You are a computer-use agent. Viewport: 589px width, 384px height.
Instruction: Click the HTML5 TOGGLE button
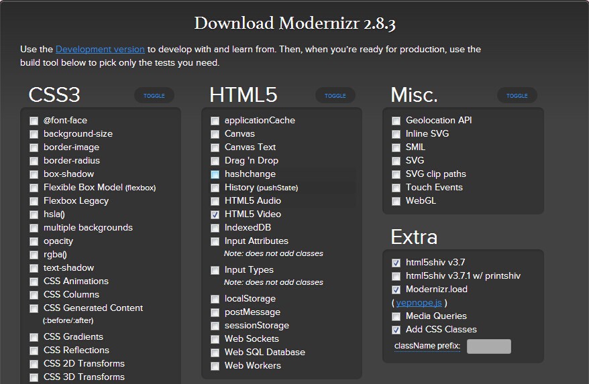click(x=335, y=96)
